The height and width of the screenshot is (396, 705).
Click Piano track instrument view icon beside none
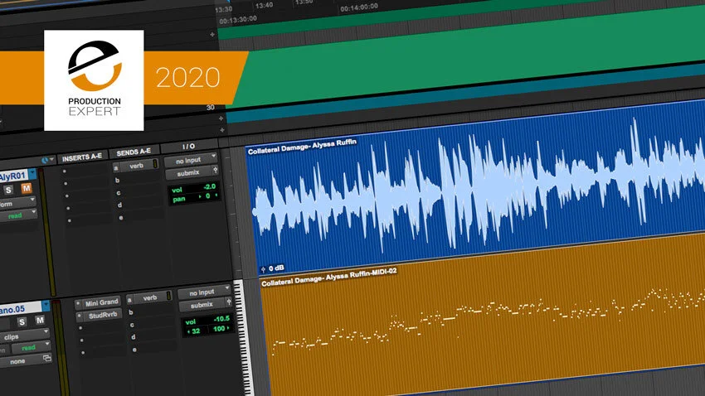point(46,358)
